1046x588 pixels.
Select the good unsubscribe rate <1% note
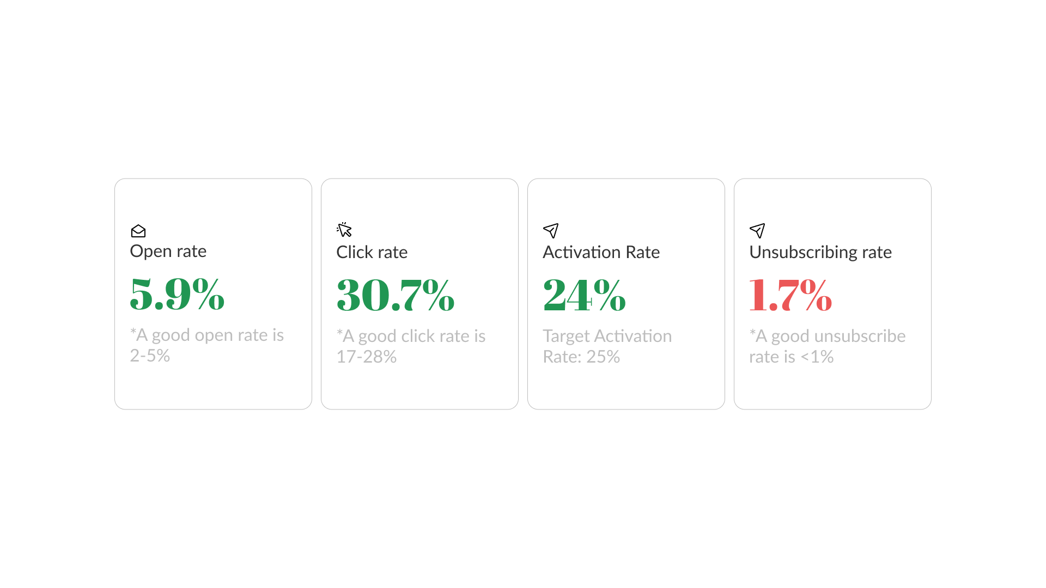pyautogui.click(x=827, y=346)
